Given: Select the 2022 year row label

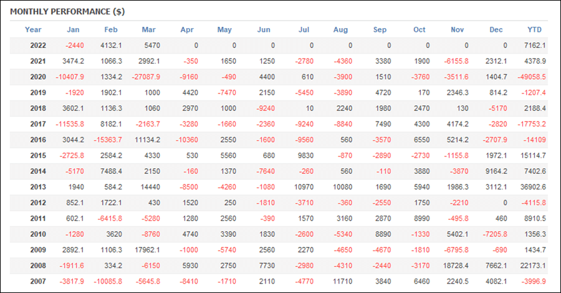Looking at the screenshot, I should [38, 46].
